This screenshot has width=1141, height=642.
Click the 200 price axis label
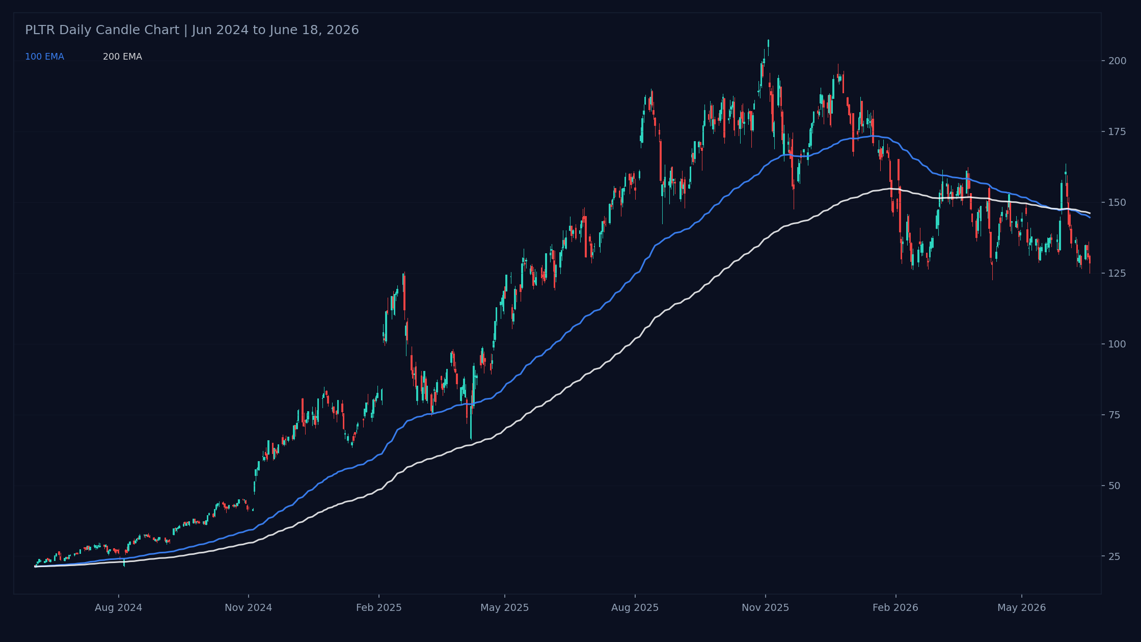[x=1117, y=61]
